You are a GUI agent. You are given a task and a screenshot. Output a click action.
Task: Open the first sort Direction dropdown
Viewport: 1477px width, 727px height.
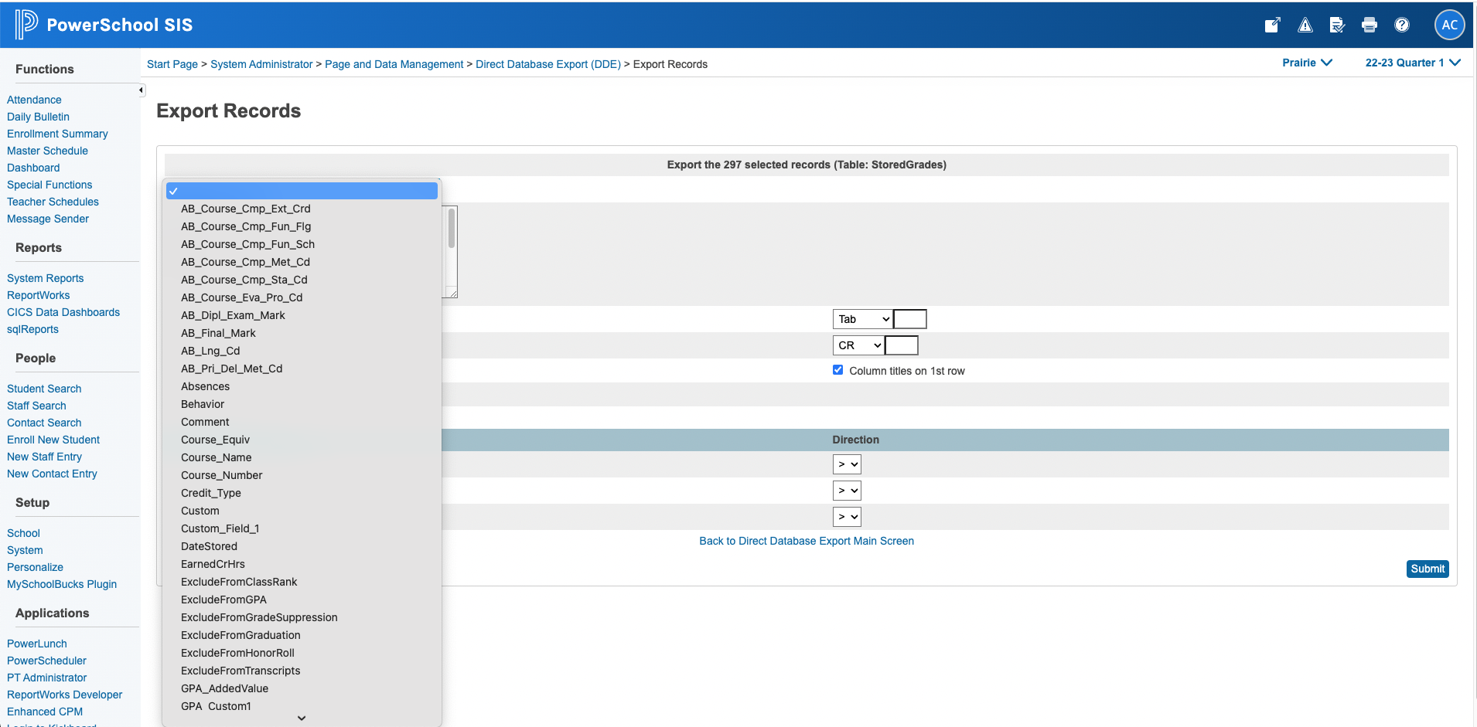(x=847, y=464)
